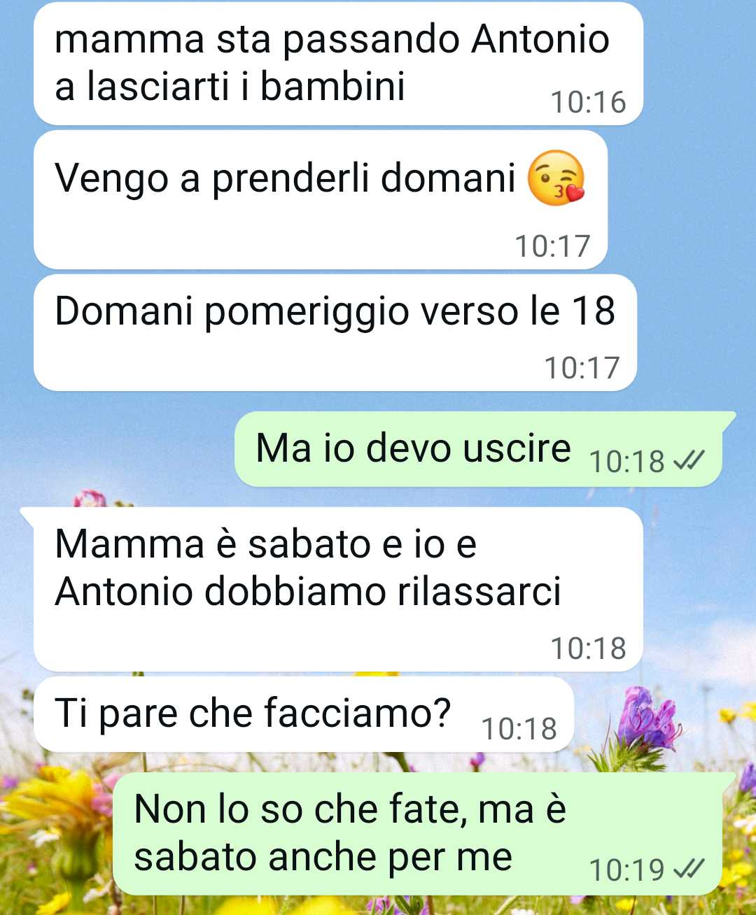This screenshot has width=756, height=915.
Task: Tap 10:18 timestamp under 'dobbiamo rilassarci'
Action: (x=588, y=648)
